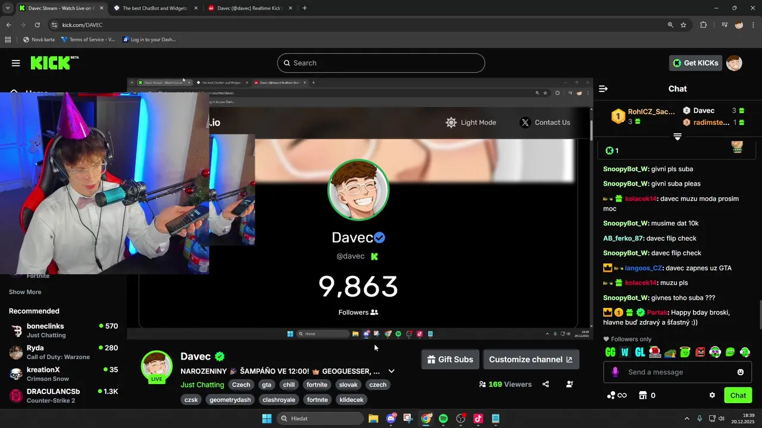Open a new browser tab
762x428 pixels.
click(x=305, y=8)
